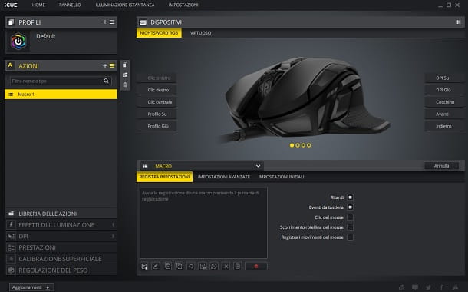Click the Facebook icon in footer
The image size is (468, 292).
point(442,287)
